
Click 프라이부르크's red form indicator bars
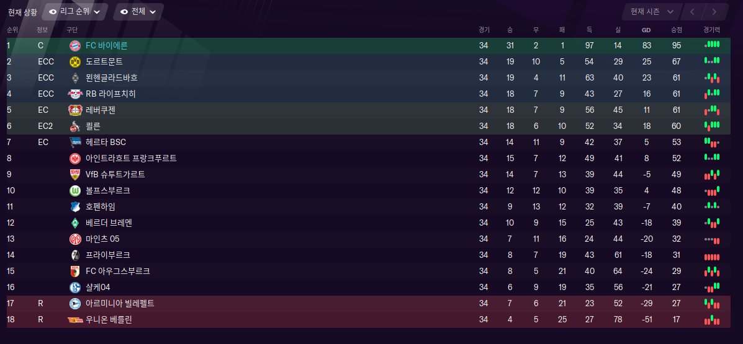(x=712, y=255)
